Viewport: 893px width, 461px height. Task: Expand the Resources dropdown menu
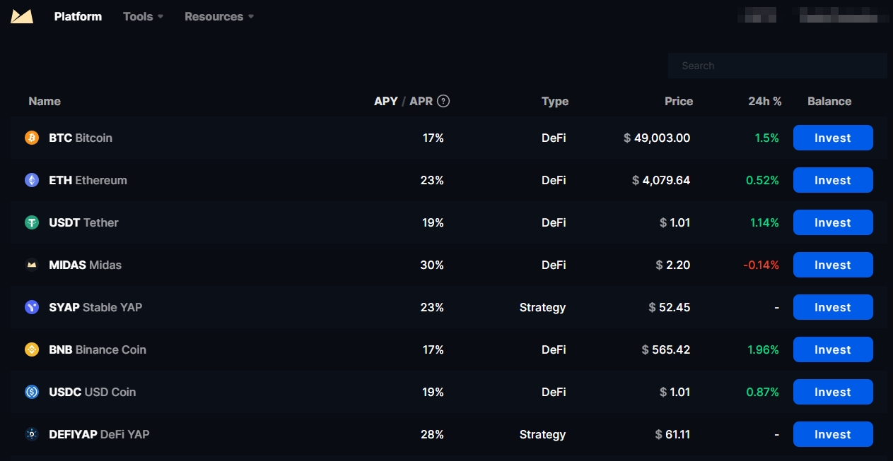[218, 16]
